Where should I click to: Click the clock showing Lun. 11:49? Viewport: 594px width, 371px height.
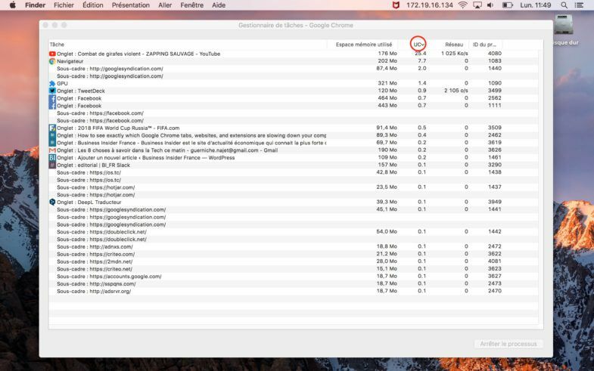pyautogui.click(x=536, y=5)
